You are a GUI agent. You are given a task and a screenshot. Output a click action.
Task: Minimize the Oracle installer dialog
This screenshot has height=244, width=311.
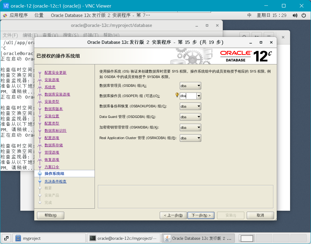click(250, 43)
